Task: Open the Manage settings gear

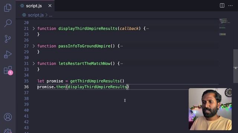Action: (8, 131)
